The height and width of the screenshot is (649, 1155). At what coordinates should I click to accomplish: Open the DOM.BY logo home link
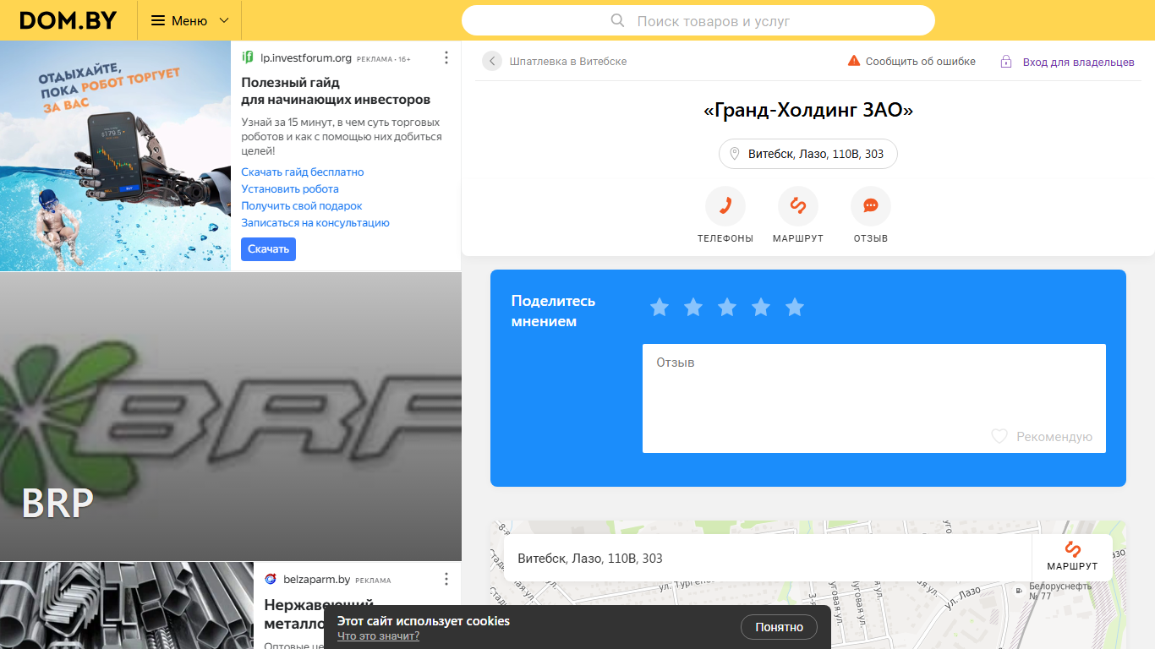pyautogui.click(x=68, y=20)
